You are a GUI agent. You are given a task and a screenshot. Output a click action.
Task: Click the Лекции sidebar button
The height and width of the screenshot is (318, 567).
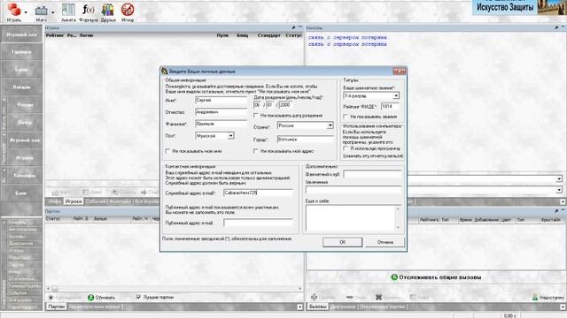click(x=21, y=87)
